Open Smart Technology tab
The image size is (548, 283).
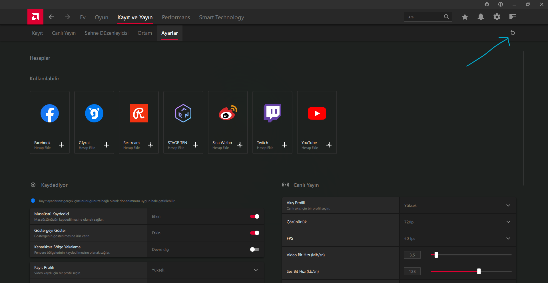tap(222, 17)
